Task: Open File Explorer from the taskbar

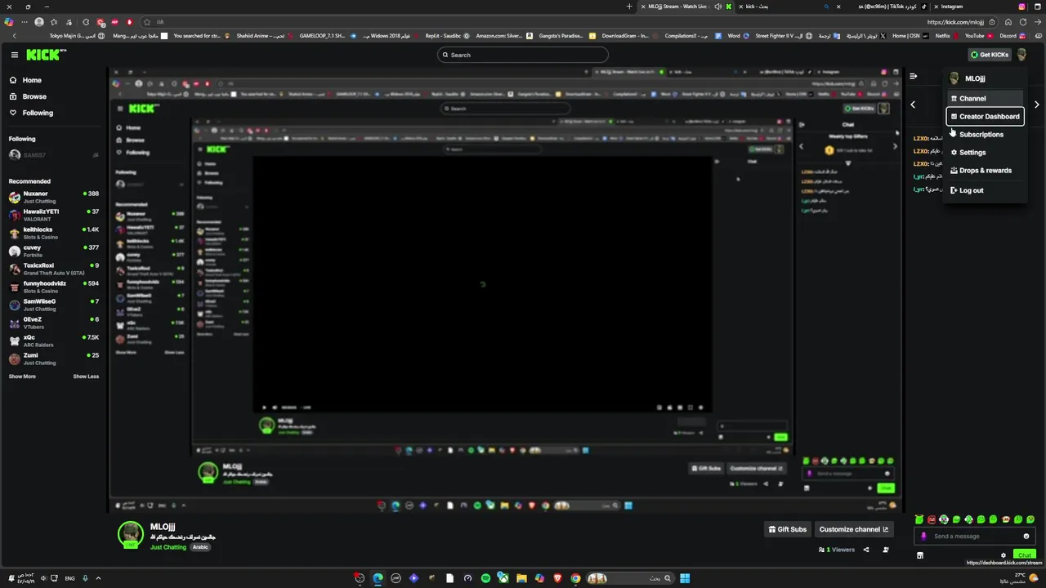Action: coord(521,578)
